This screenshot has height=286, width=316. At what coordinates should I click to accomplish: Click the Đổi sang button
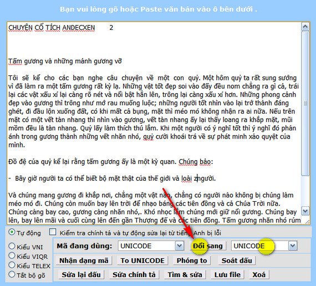point(208,246)
